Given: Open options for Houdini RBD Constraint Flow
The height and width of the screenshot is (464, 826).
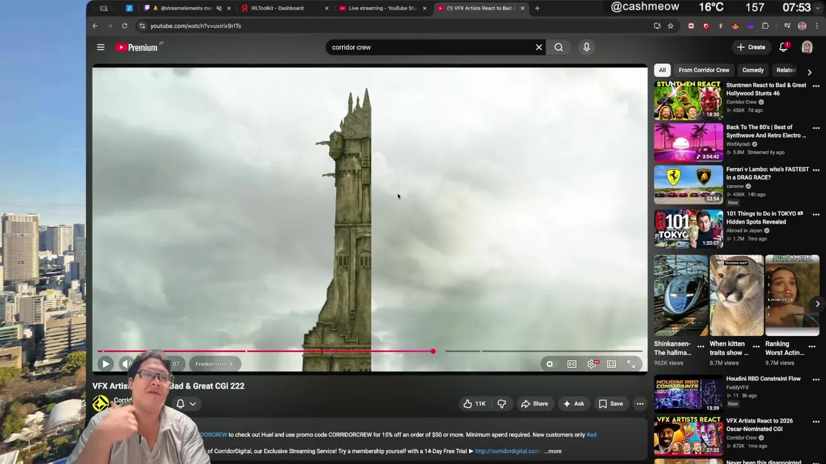Looking at the screenshot, I should [x=816, y=380].
